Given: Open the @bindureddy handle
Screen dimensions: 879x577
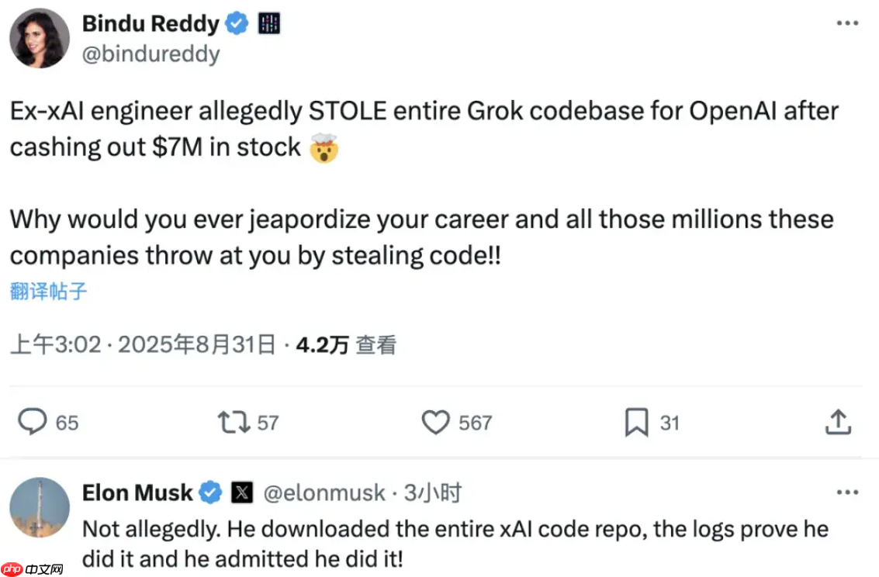Looking at the screenshot, I should pos(151,54).
